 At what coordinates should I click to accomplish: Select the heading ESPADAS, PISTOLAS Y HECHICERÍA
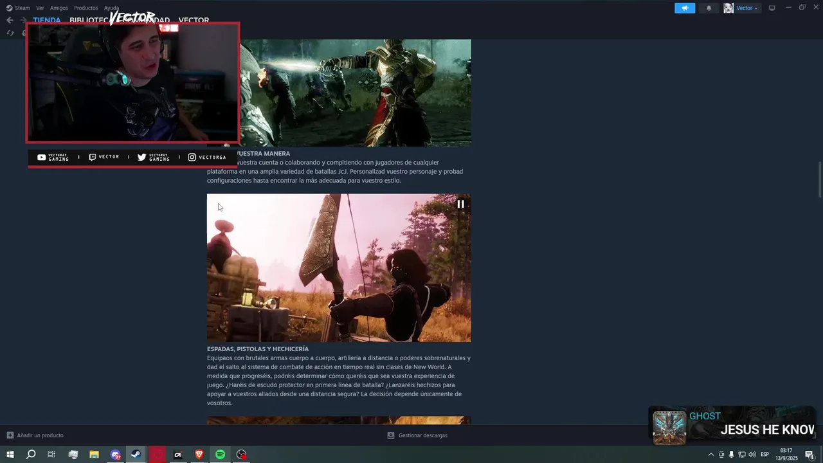(x=258, y=349)
